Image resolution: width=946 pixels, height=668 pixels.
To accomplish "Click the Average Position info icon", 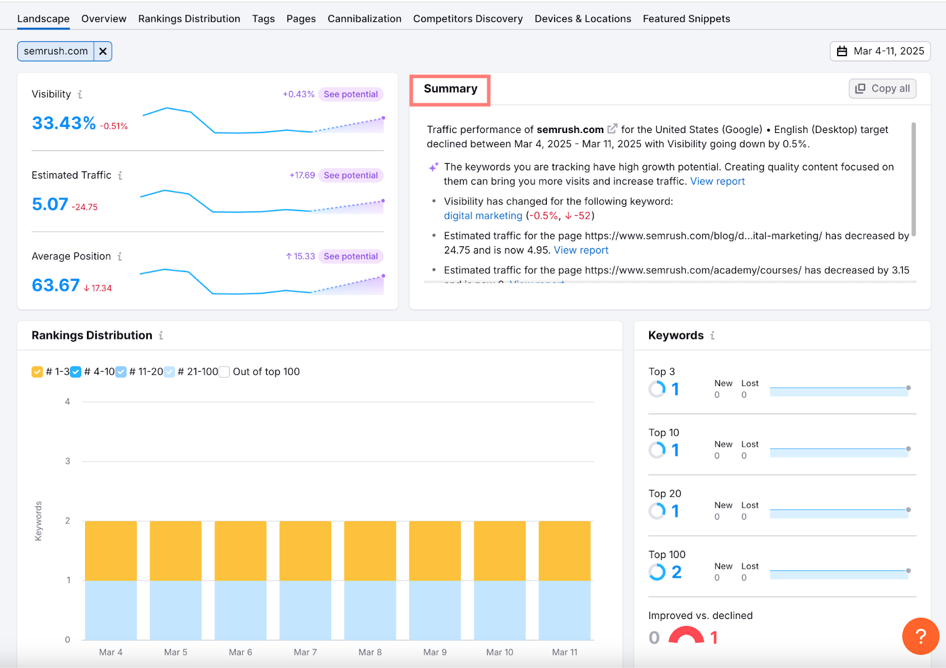I will pyautogui.click(x=119, y=256).
